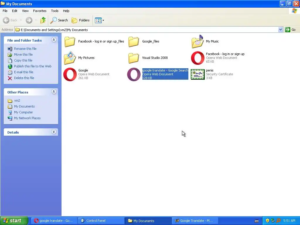The image size is (300, 225).
Task: Select the Facebook Opera Web Document icon
Action: 198,58
